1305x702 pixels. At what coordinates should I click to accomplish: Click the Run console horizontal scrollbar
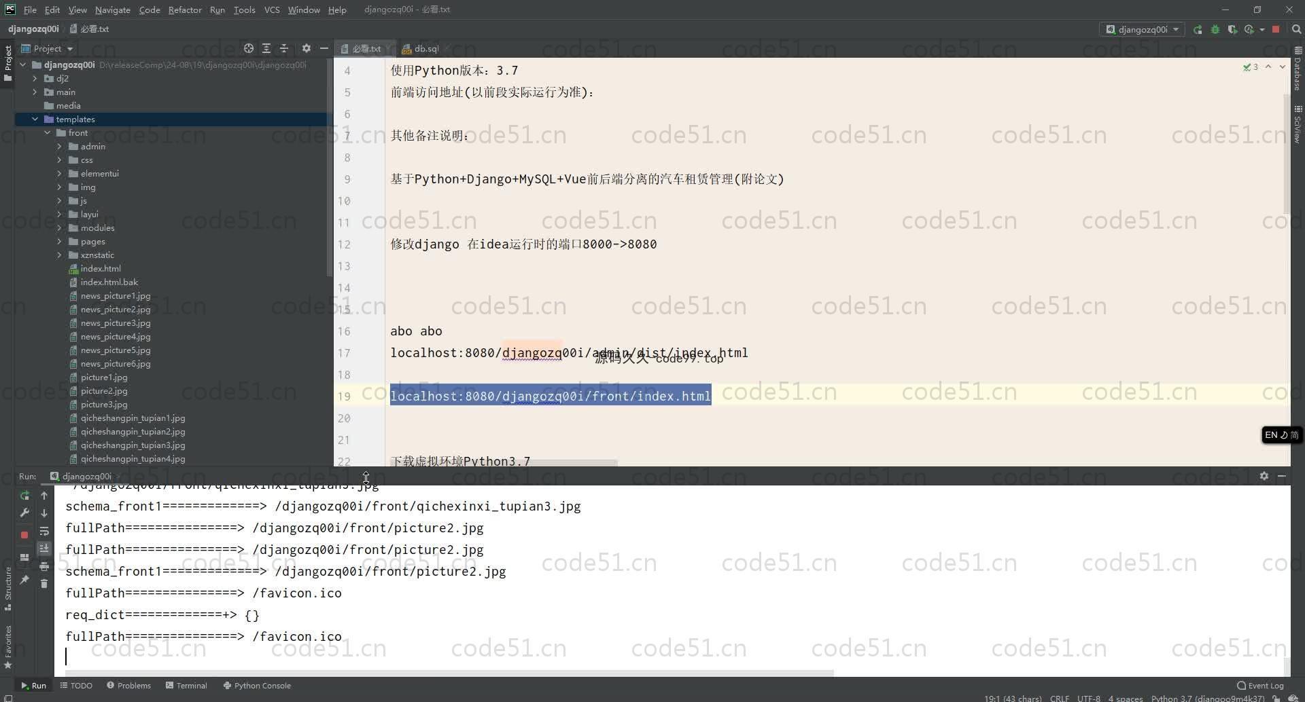tap(449, 673)
